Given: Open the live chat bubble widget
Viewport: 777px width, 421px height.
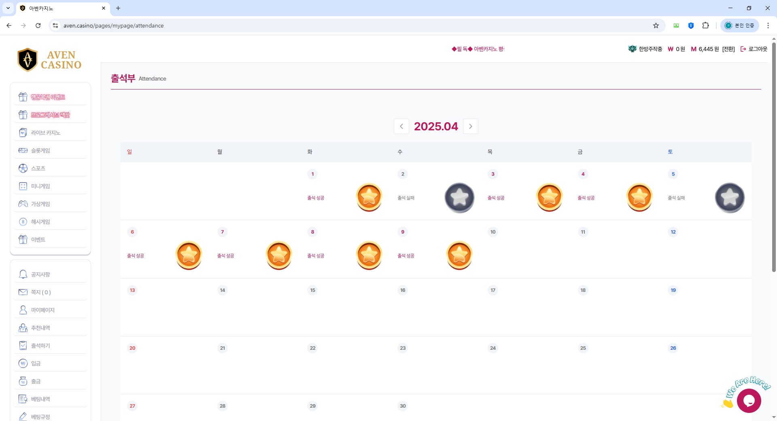Looking at the screenshot, I should tap(749, 401).
